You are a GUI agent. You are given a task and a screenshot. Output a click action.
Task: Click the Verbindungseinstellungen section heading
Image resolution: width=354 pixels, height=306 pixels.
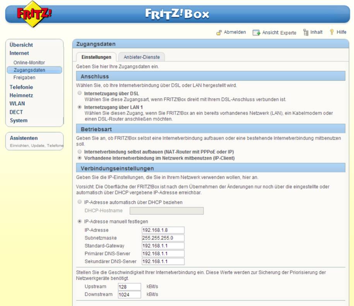pos(117,169)
